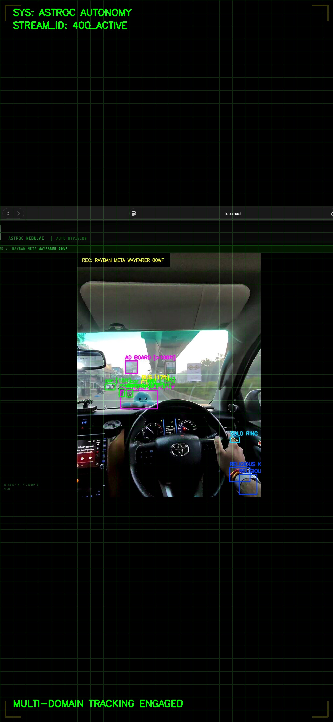This screenshot has height=722, width=333.
Task: Select the yellow BUS 17ft detection box
Action: pyautogui.click(x=145, y=383)
